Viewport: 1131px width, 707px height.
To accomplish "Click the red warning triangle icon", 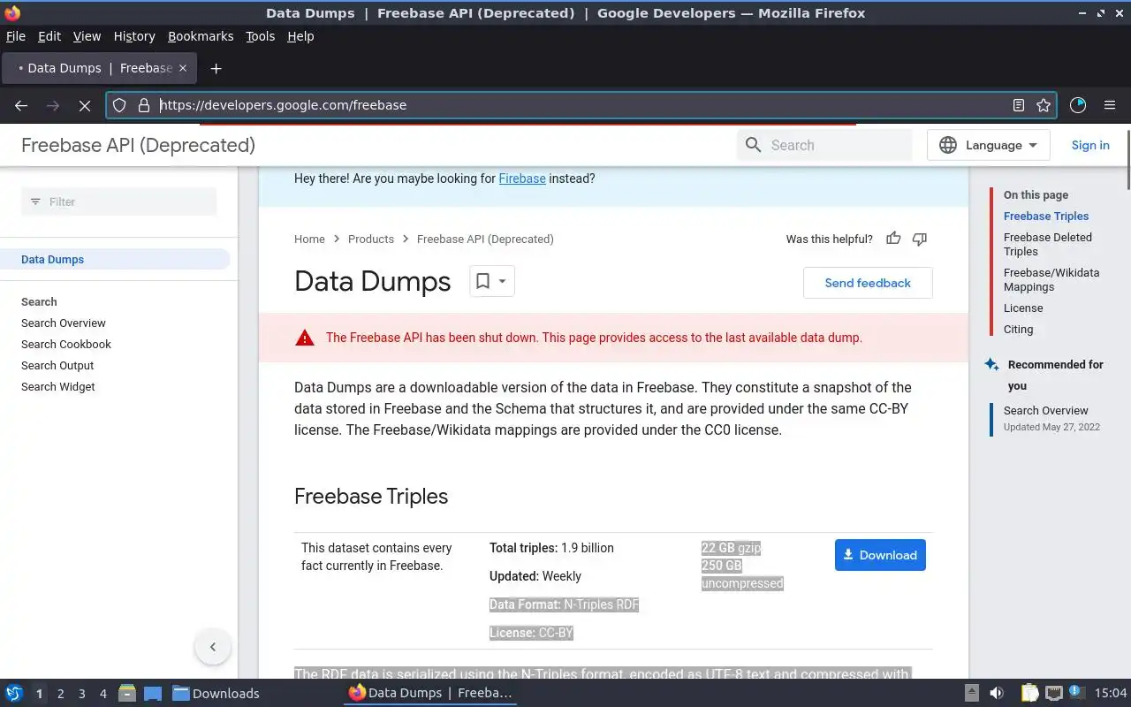I will click(305, 338).
